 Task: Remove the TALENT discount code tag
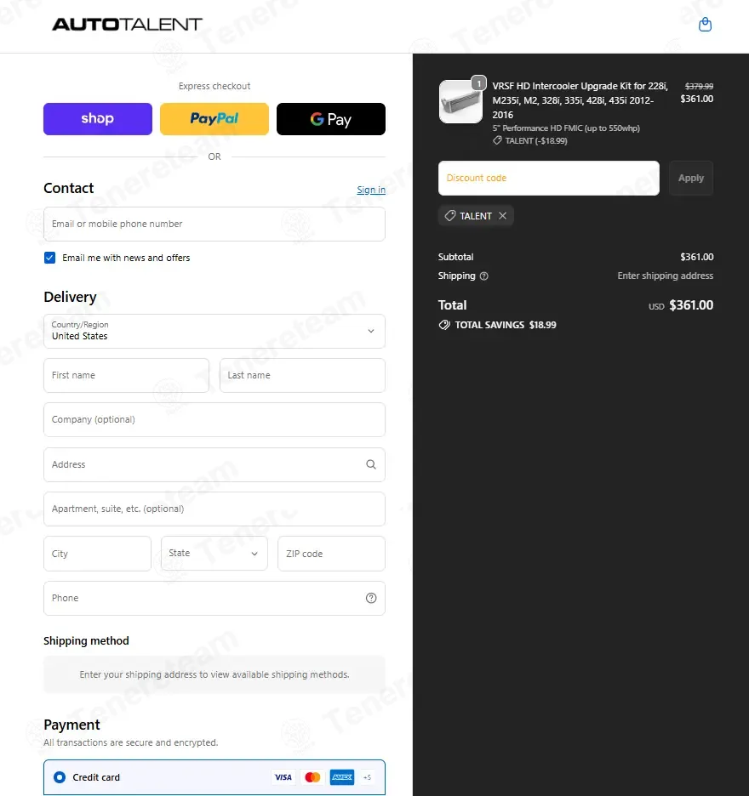(502, 216)
